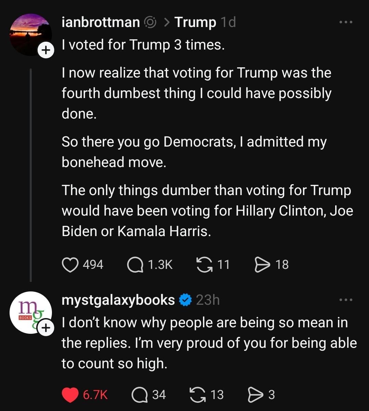Screen dimensions: 369x411
Task: Share ianbrottman's post via send icon
Action: tap(262, 265)
